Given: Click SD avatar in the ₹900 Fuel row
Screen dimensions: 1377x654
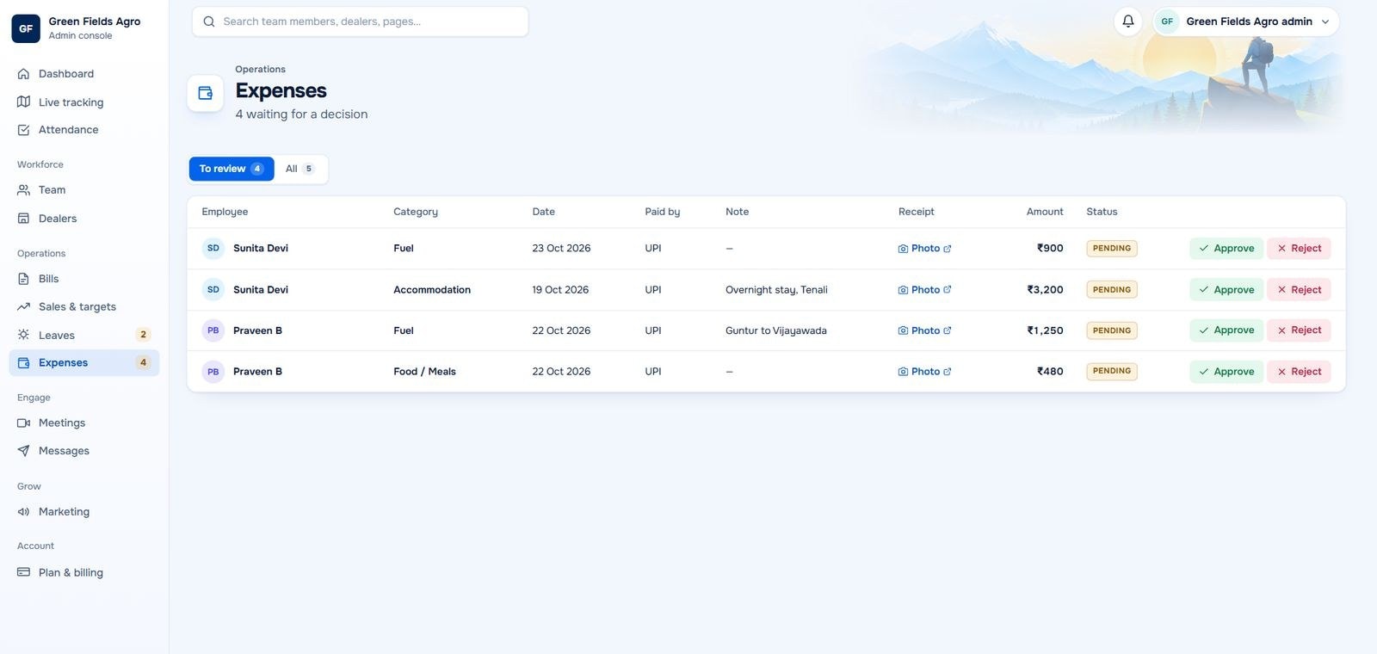Looking at the screenshot, I should tap(213, 248).
